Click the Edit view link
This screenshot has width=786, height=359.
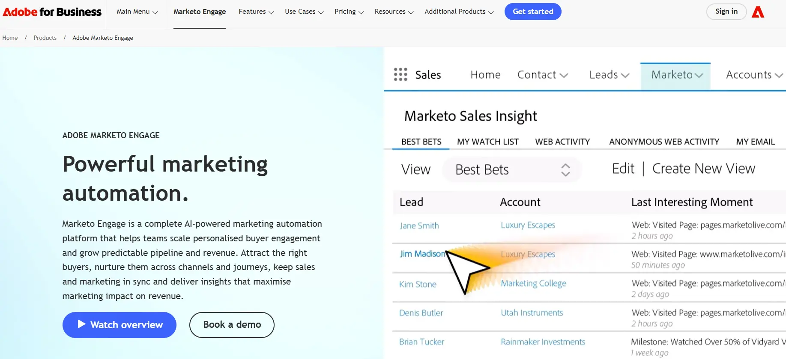[623, 169]
